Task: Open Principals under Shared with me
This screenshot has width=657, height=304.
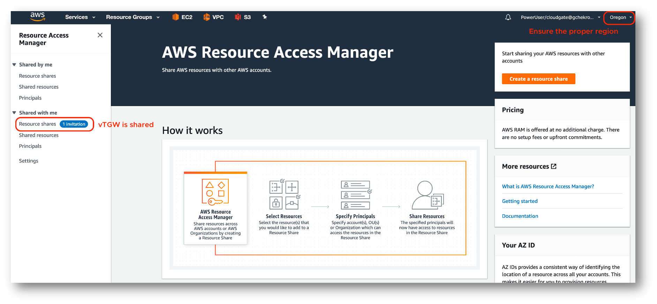Action: [x=30, y=146]
